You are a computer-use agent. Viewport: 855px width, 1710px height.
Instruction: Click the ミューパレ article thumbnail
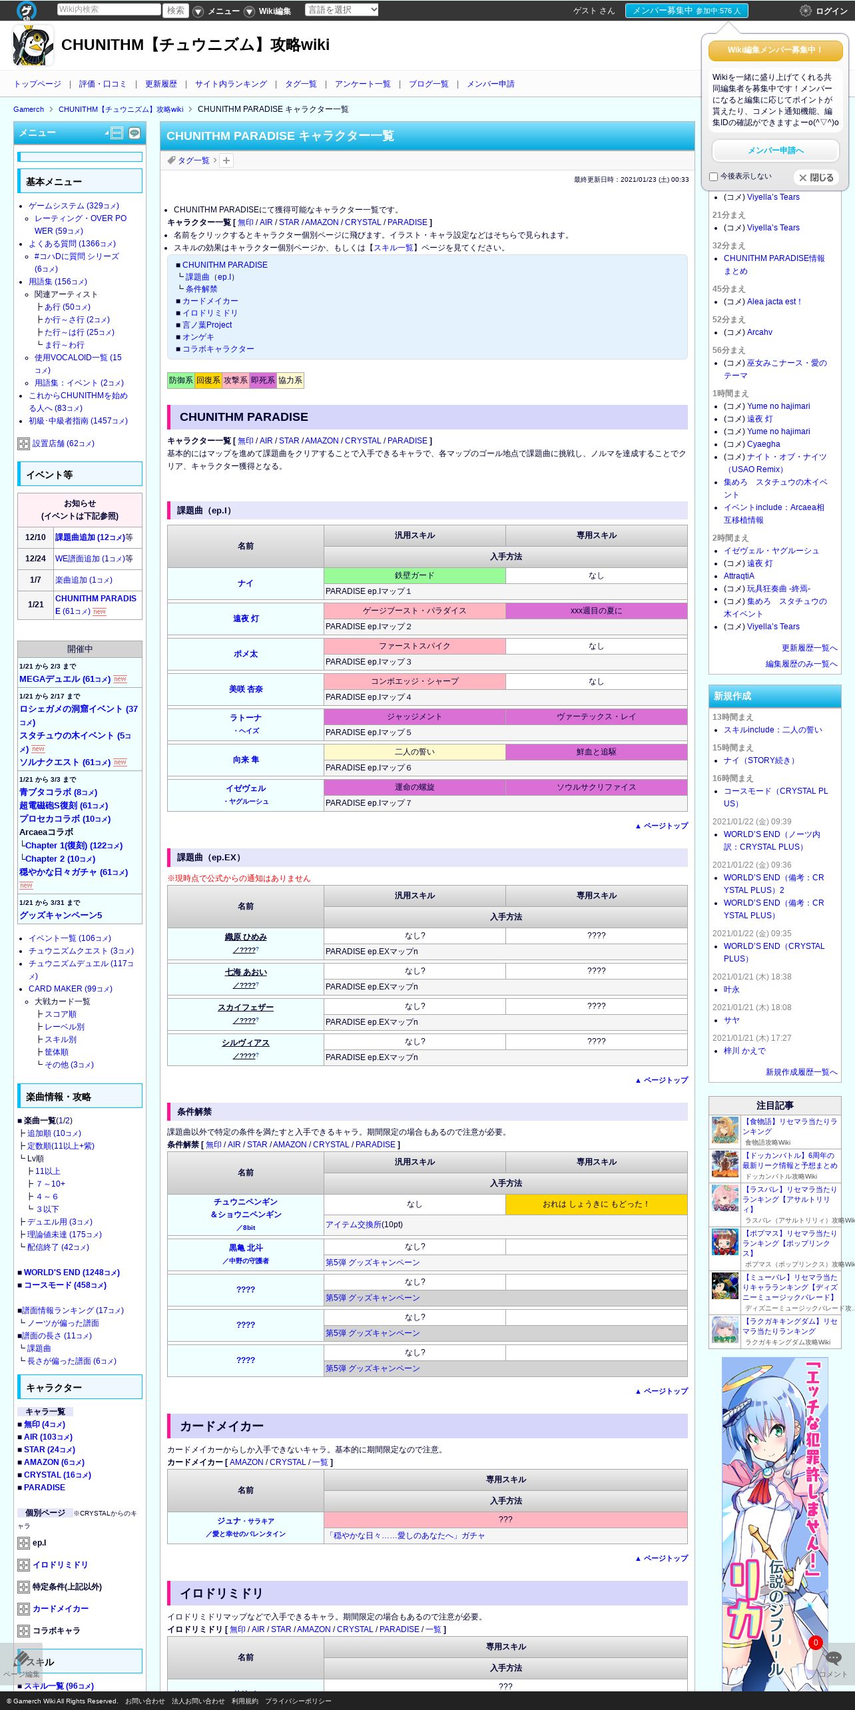(724, 1286)
